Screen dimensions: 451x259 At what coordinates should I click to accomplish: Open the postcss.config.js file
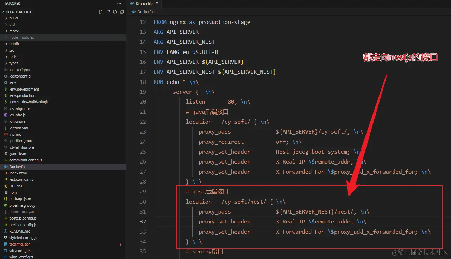click(63, 218)
